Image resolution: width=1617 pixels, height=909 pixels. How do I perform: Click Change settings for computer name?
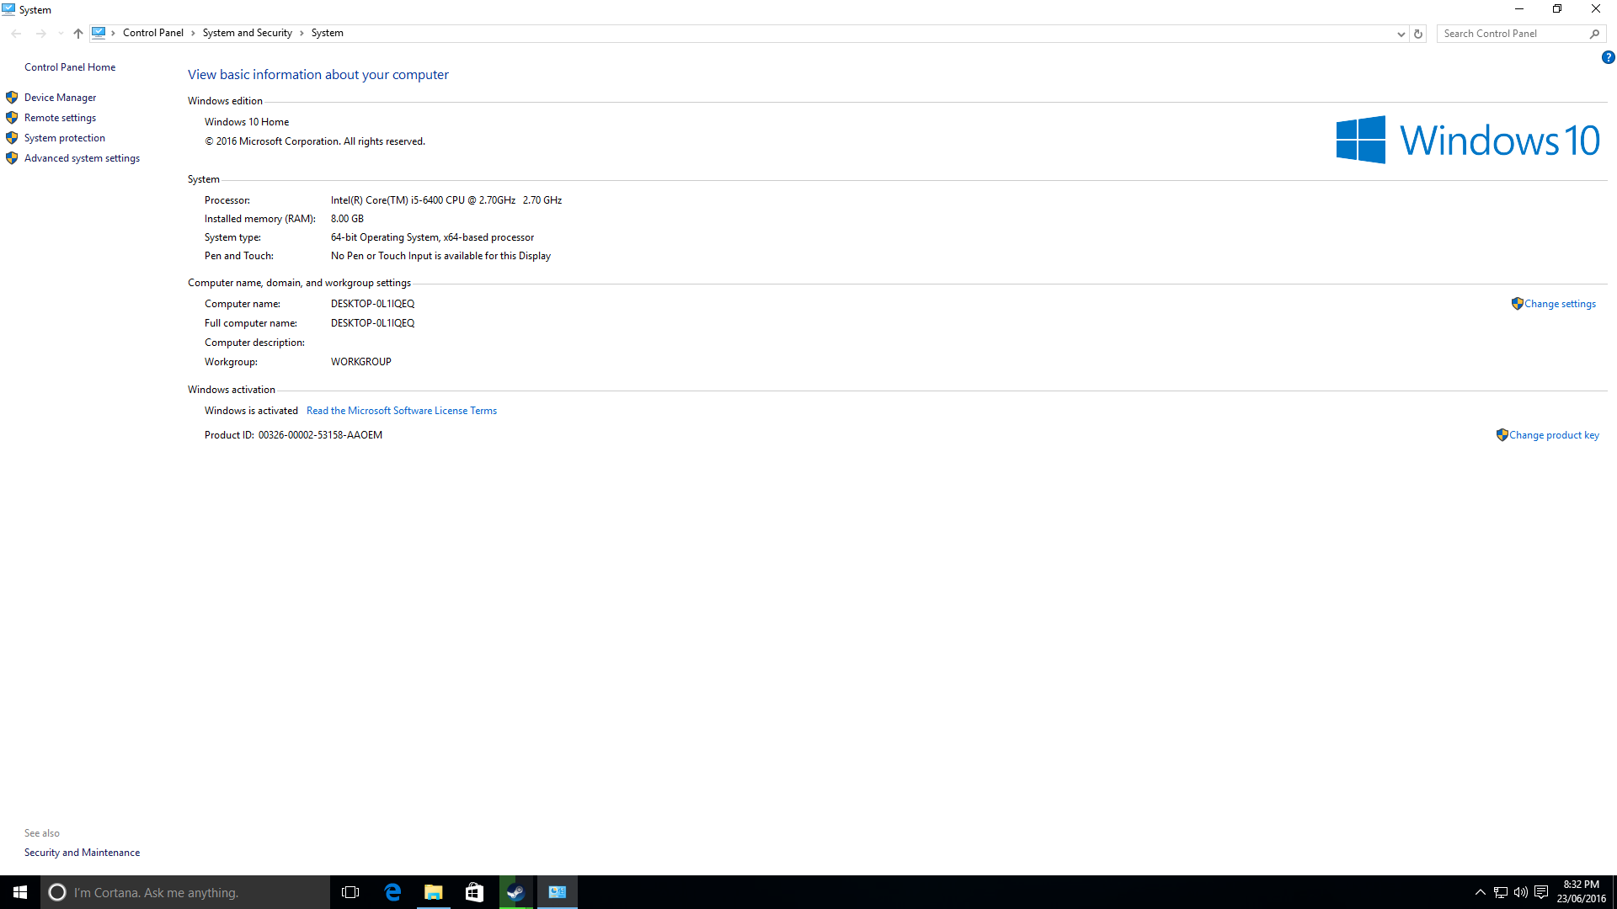1560,304
